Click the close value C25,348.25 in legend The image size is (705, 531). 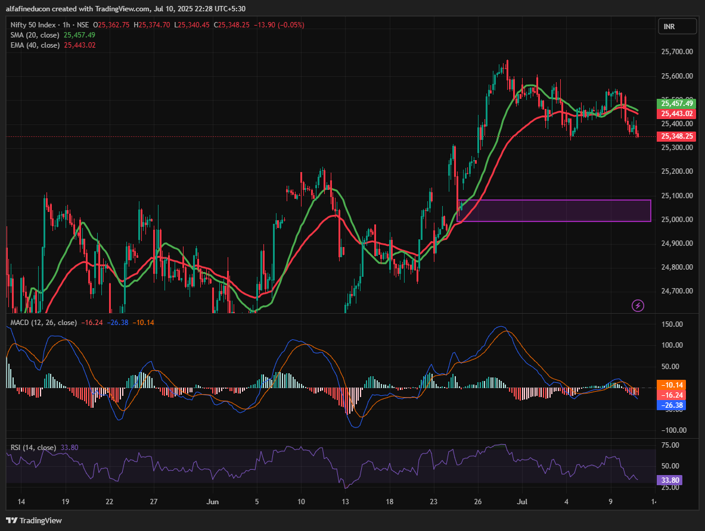click(232, 25)
